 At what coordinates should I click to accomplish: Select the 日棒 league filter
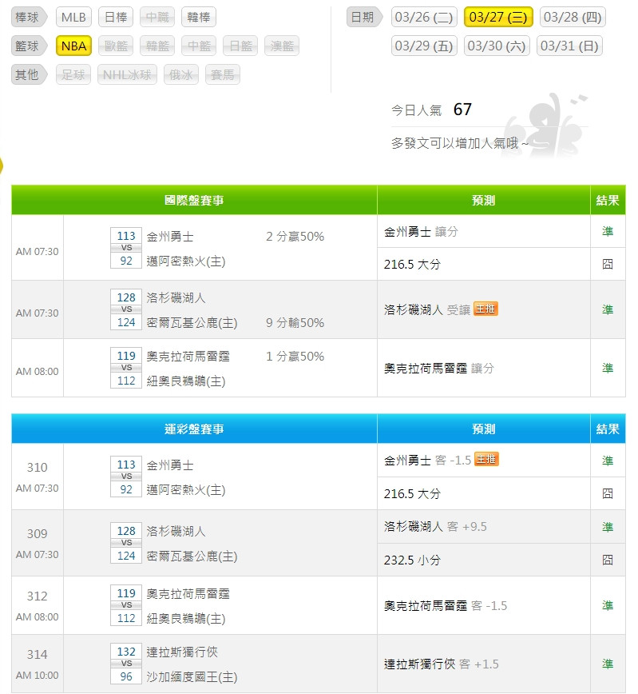(x=116, y=18)
